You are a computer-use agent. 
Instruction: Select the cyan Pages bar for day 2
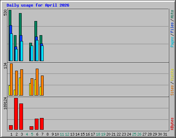tap(16, 55)
